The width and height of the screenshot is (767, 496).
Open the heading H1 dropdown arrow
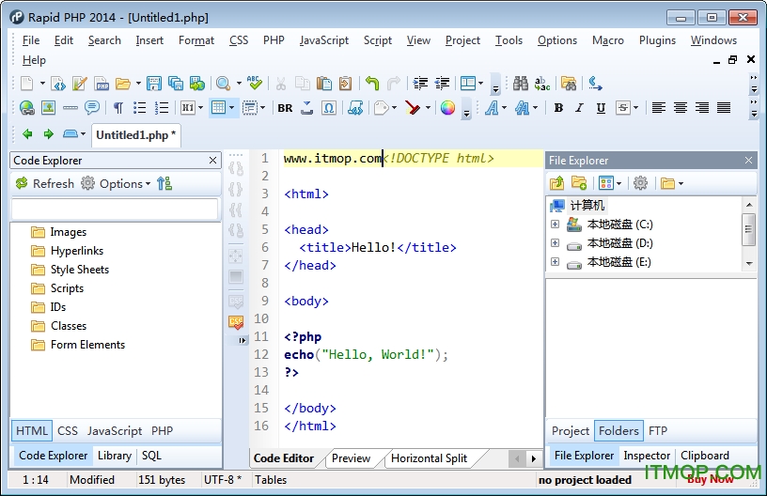pyautogui.click(x=200, y=108)
